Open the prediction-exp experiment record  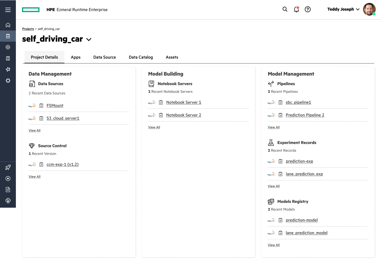(300, 161)
